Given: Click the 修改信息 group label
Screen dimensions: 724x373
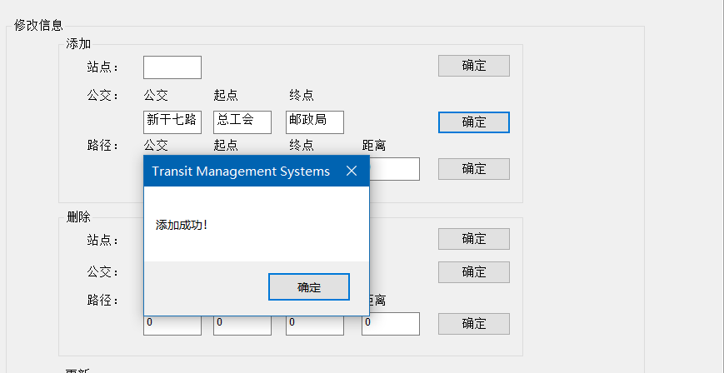Looking at the screenshot, I should (38, 25).
